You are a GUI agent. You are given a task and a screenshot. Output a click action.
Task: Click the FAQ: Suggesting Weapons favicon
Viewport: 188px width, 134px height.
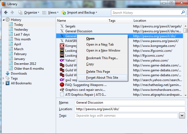62,85
